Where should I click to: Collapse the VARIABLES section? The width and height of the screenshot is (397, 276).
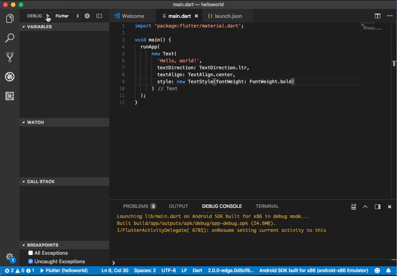click(64, 27)
